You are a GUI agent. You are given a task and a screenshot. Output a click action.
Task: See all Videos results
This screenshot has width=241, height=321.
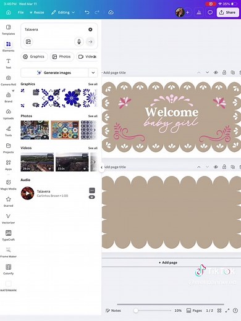[x=93, y=148]
